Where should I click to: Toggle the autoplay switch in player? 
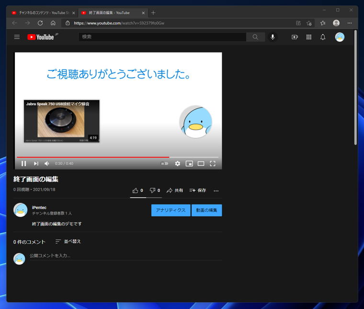click(x=164, y=163)
